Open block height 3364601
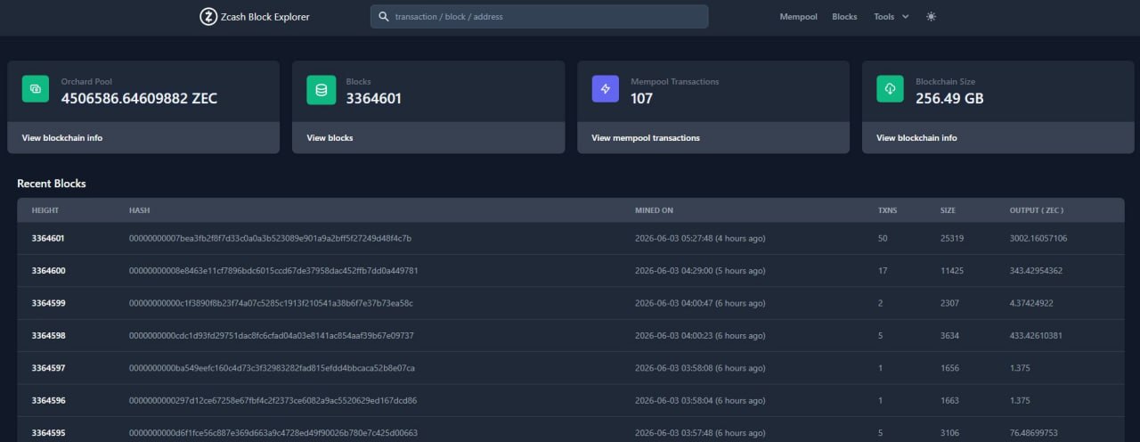 tap(48, 238)
